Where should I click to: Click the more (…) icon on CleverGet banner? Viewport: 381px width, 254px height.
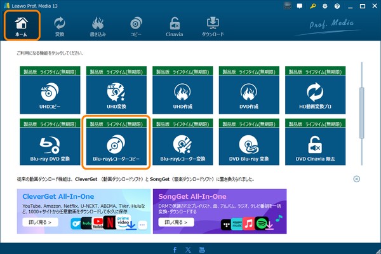coord(142,225)
